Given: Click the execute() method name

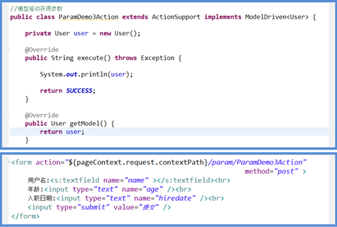Looking at the screenshot, I should tap(94, 58).
